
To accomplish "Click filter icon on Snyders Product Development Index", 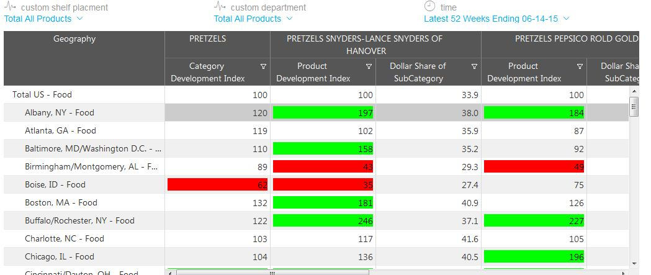I will coord(369,66).
